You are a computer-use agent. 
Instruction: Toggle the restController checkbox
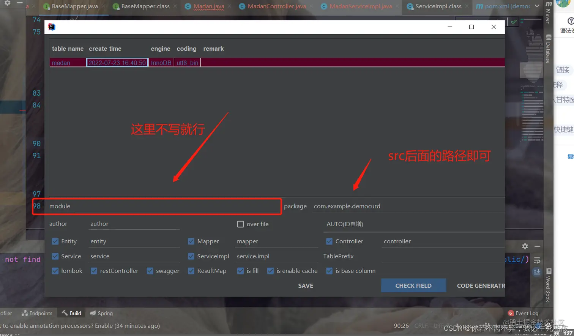click(x=94, y=271)
